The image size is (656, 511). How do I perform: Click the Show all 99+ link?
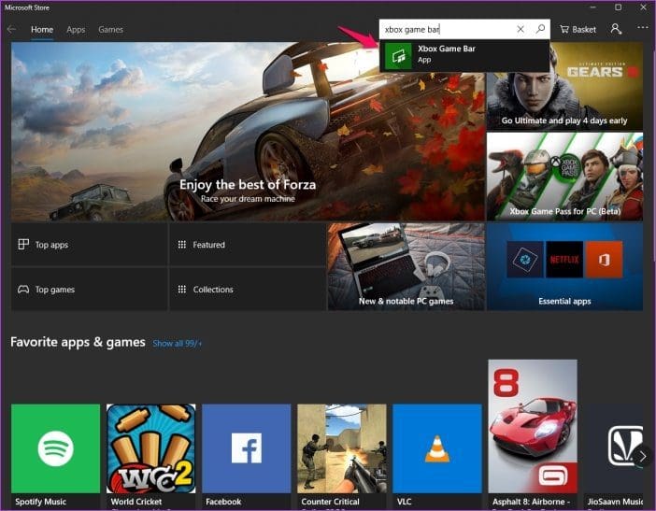(177, 344)
